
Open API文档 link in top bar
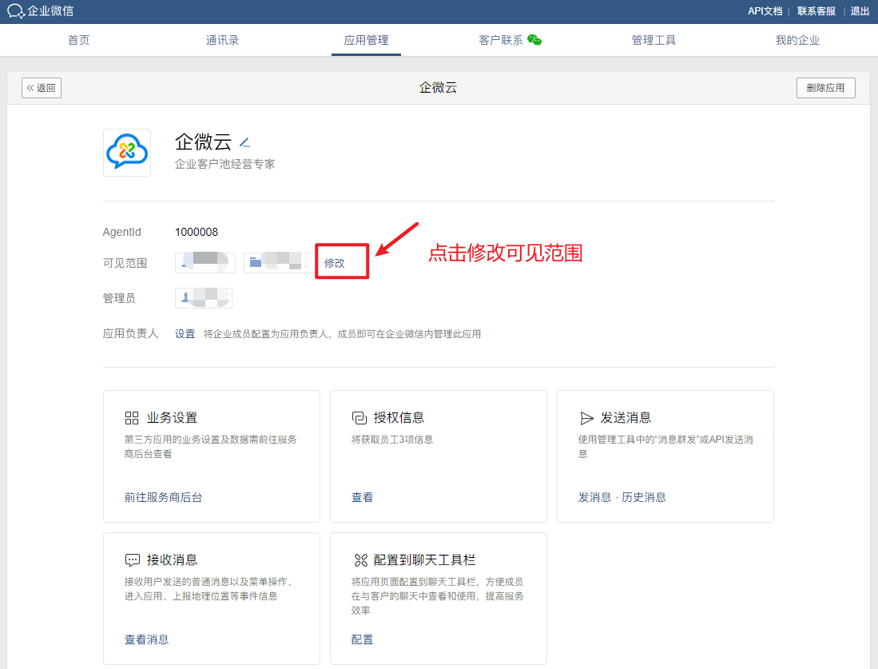point(765,11)
